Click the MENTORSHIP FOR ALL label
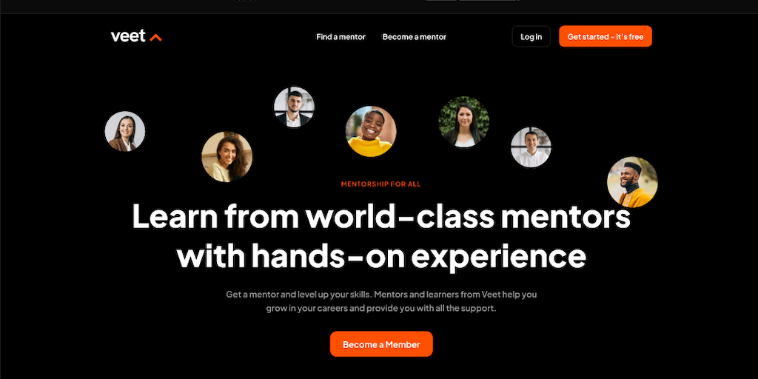 tap(381, 184)
